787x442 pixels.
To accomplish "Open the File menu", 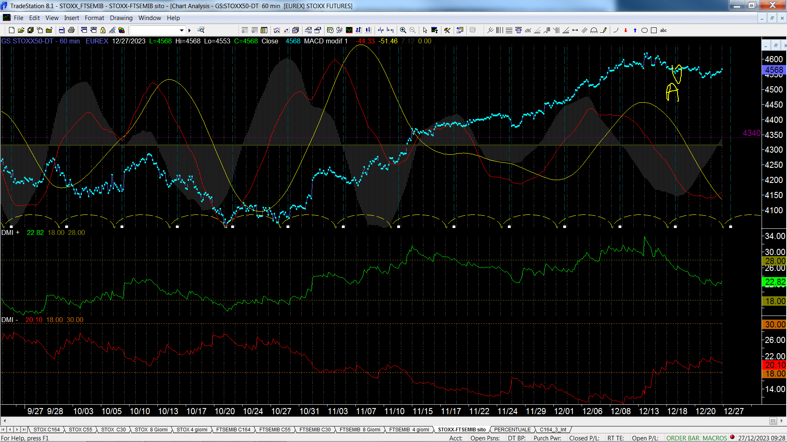I will coord(18,18).
